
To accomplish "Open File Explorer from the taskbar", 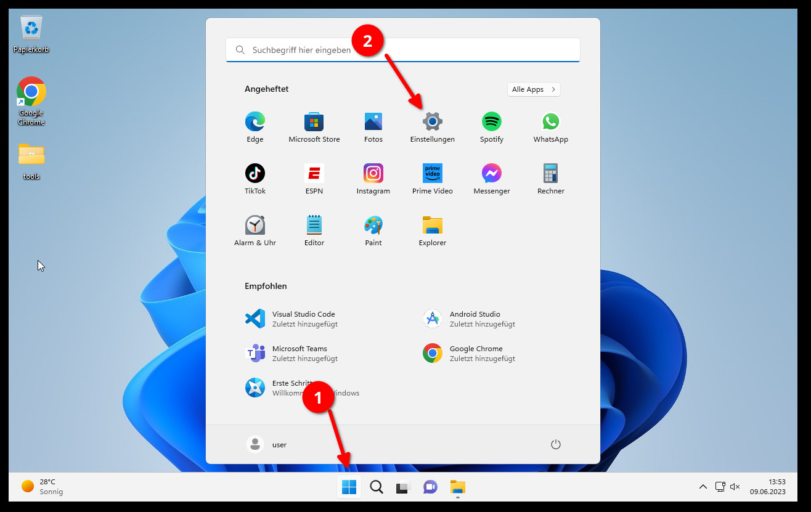I will [x=457, y=487].
